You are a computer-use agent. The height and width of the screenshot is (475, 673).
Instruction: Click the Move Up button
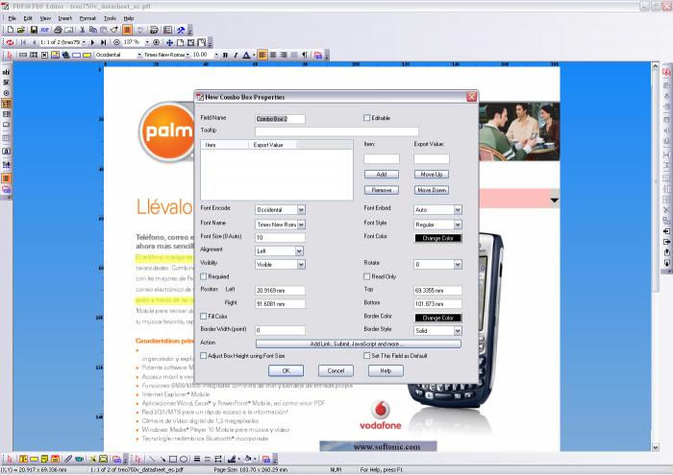point(432,175)
